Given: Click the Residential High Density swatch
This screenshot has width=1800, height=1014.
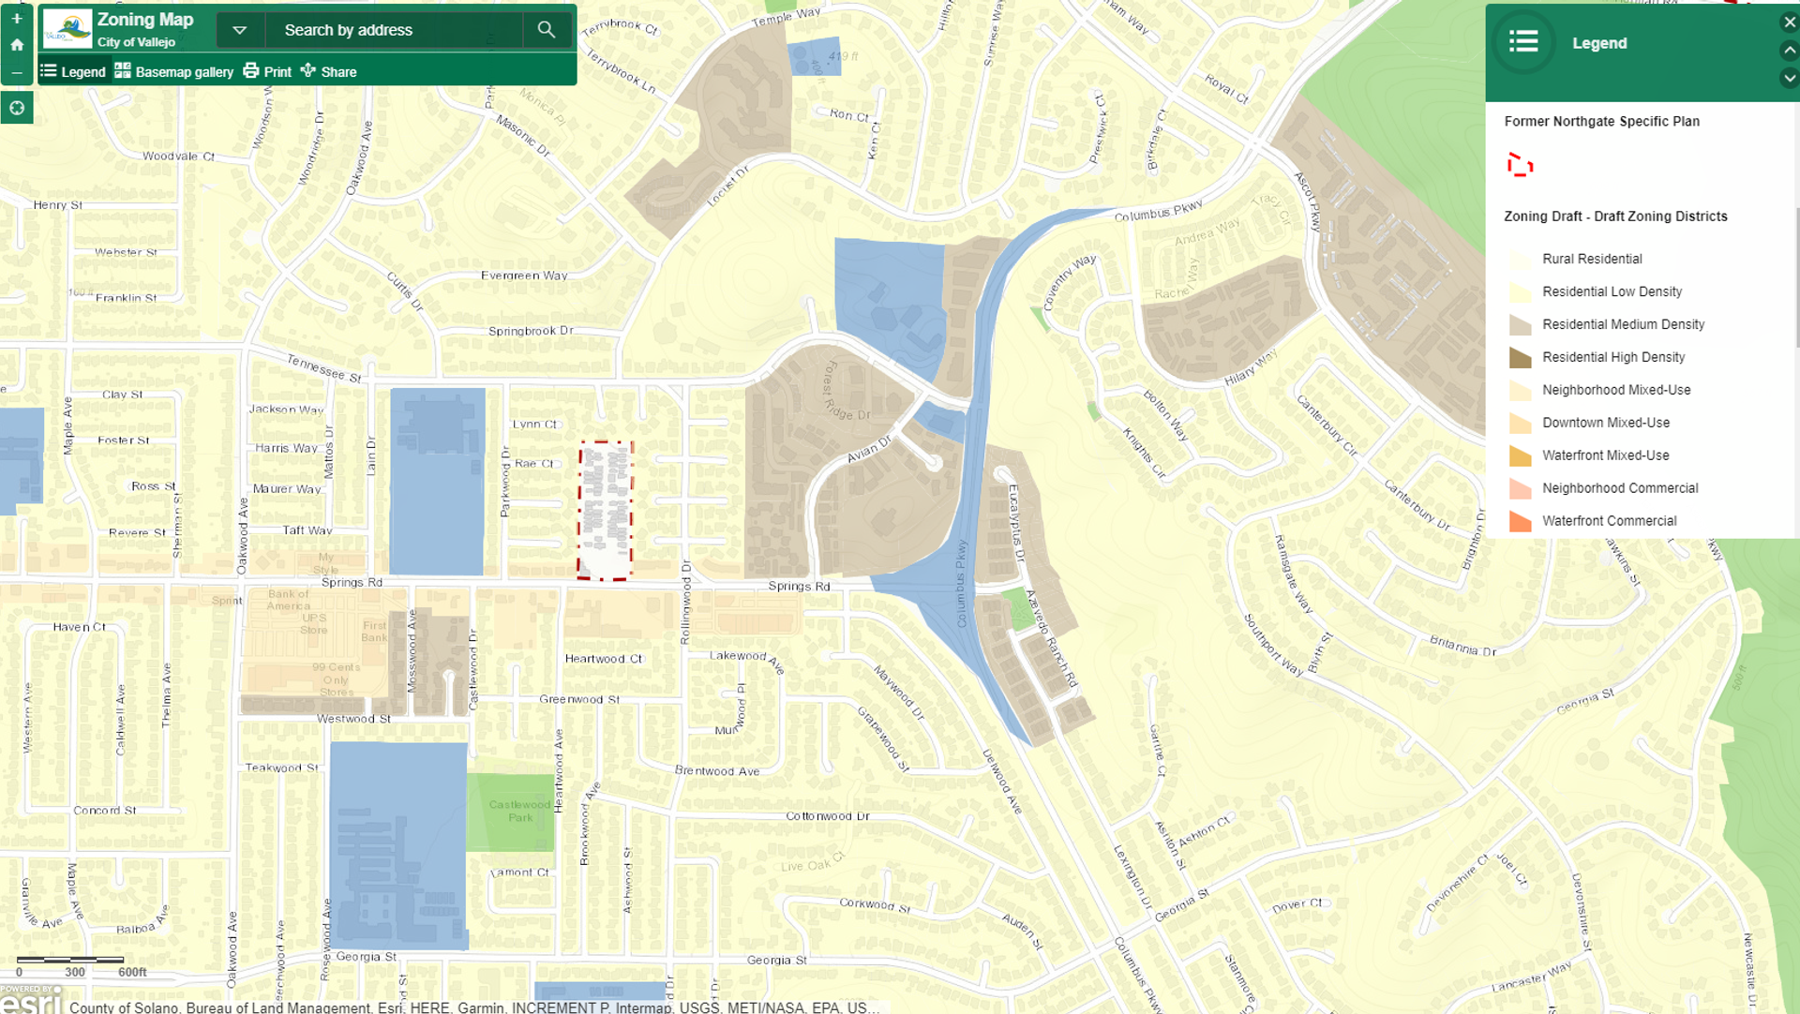Looking at the screenshot, I should [1520, 357].
